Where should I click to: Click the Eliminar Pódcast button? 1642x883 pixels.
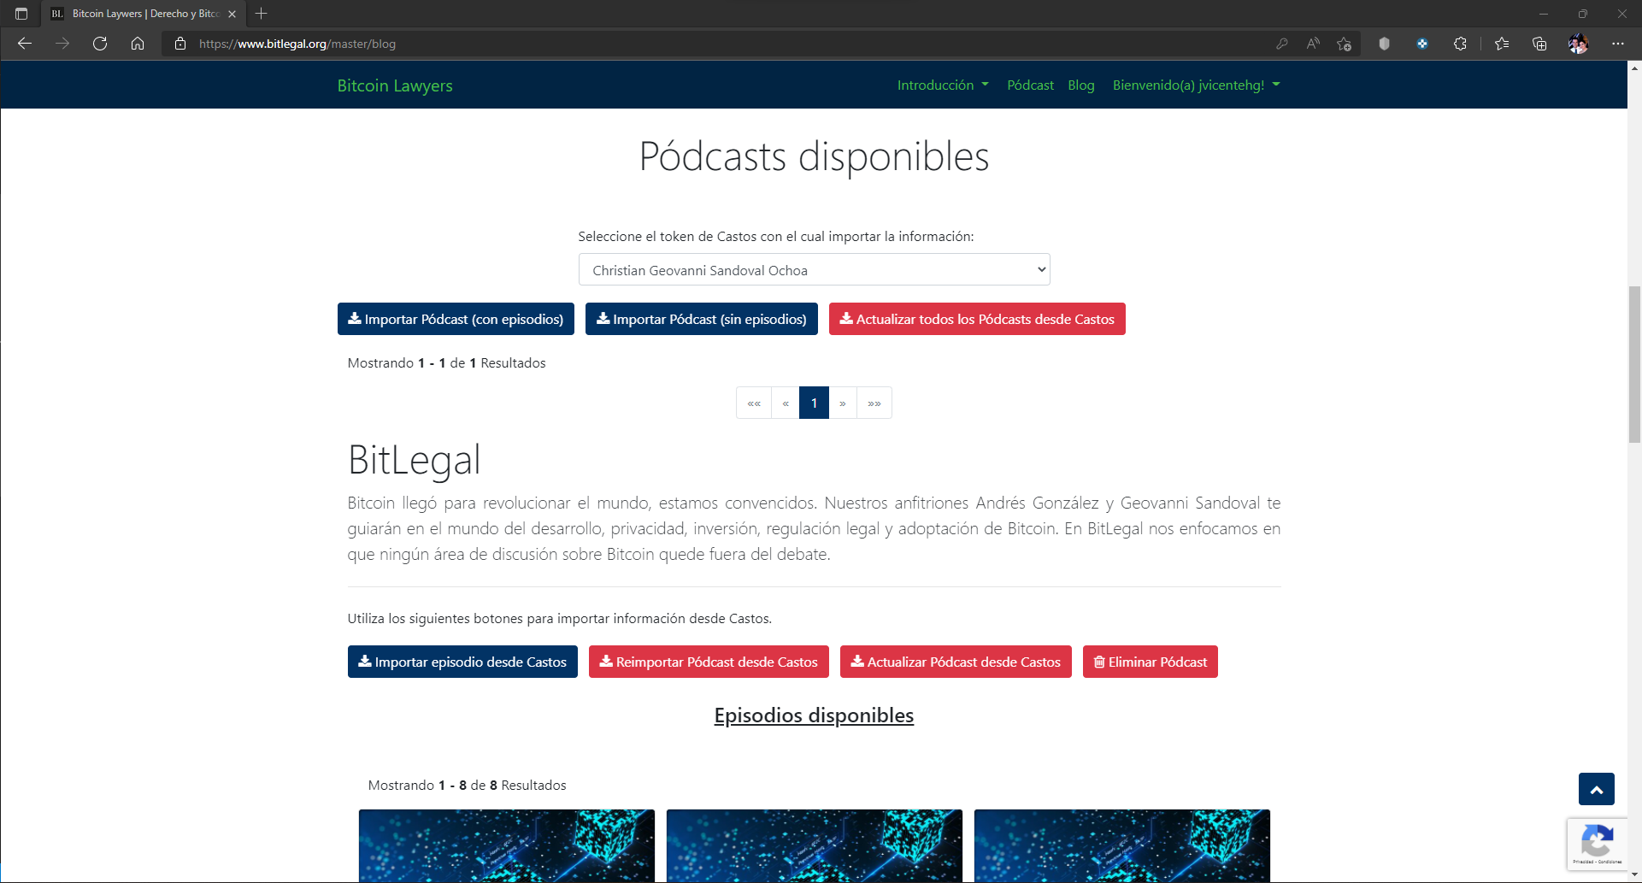tap(1150, 662)
